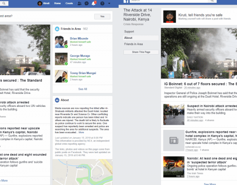This screenshot has width=237, height=185.
Task: Open Brian Mbunde's profile link
Action: [x=79, y=38]
